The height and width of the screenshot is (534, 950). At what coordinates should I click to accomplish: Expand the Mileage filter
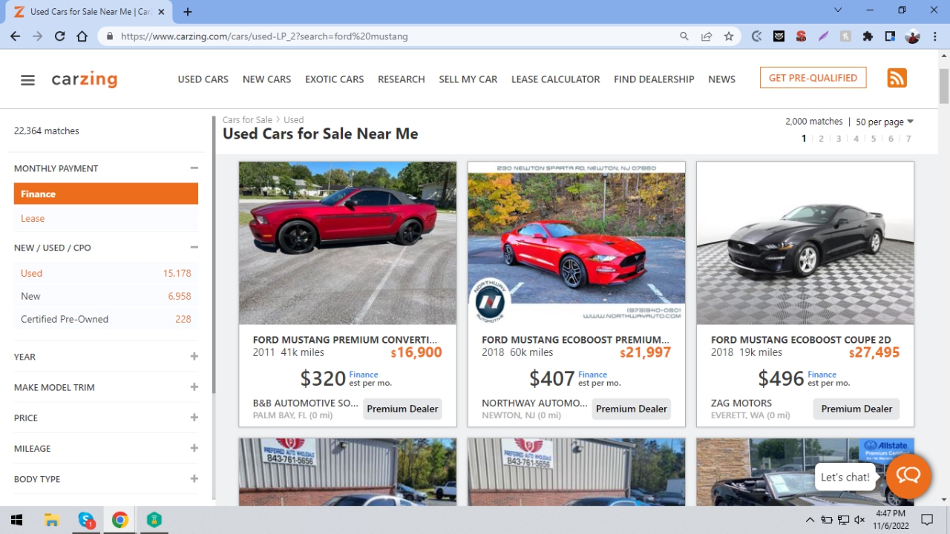(x=194, y=448)
